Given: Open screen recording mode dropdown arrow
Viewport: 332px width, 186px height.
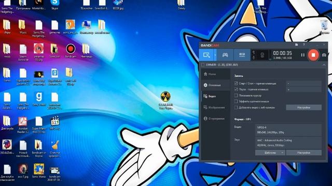Looking at the screenshot, I should (215, 55).
